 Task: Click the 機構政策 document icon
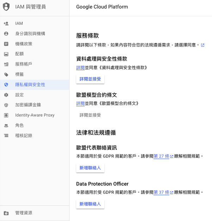point(6,44)
